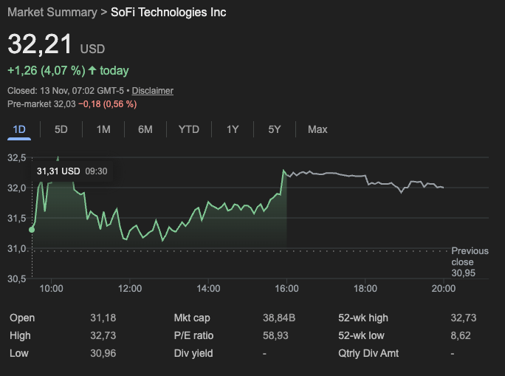Click the green data point marker on chart
Viewport: 505px width, 376px height.
coord(32,230)
